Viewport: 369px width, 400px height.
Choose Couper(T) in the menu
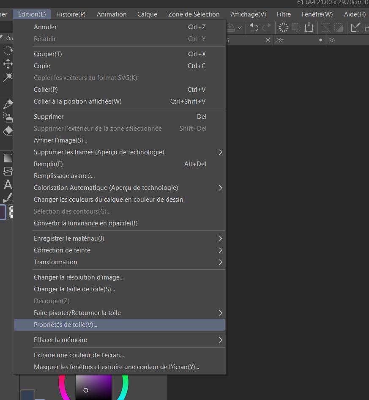(x=120, y=54)
